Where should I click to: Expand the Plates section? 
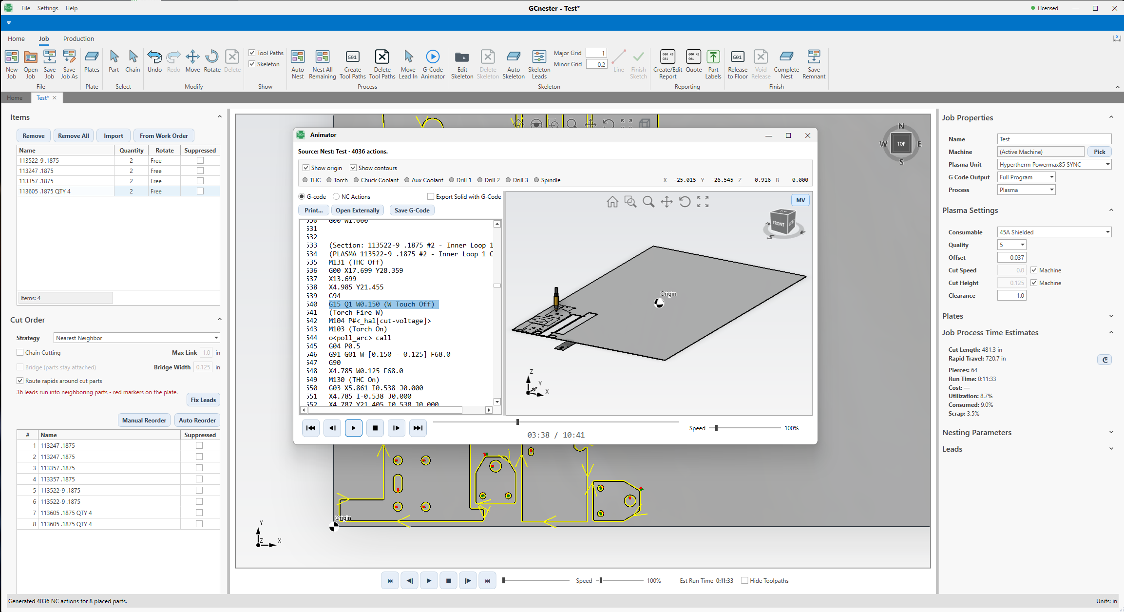(1111, 316)
